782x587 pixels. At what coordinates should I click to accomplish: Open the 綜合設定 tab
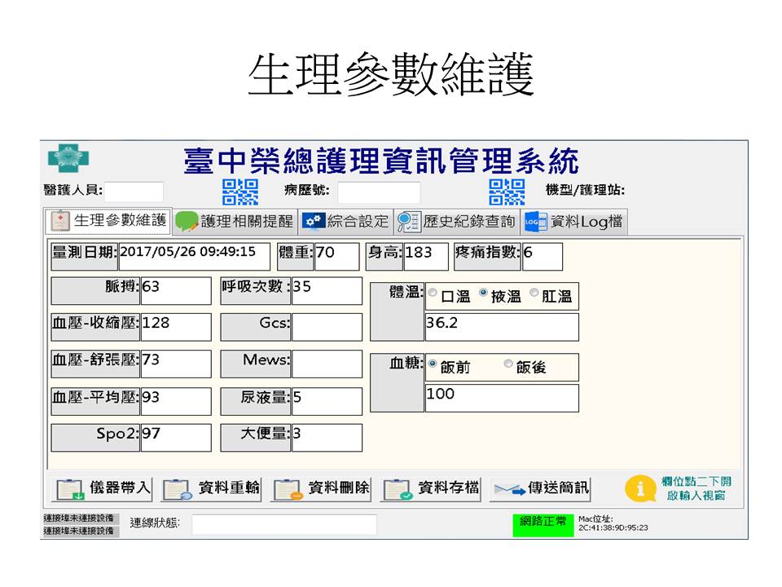[345, 222]
